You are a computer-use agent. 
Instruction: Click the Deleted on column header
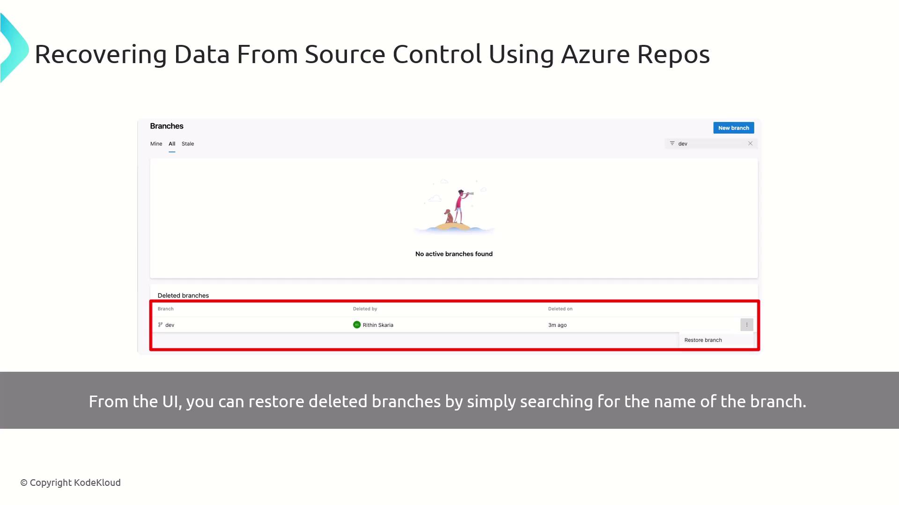[560, 309]
